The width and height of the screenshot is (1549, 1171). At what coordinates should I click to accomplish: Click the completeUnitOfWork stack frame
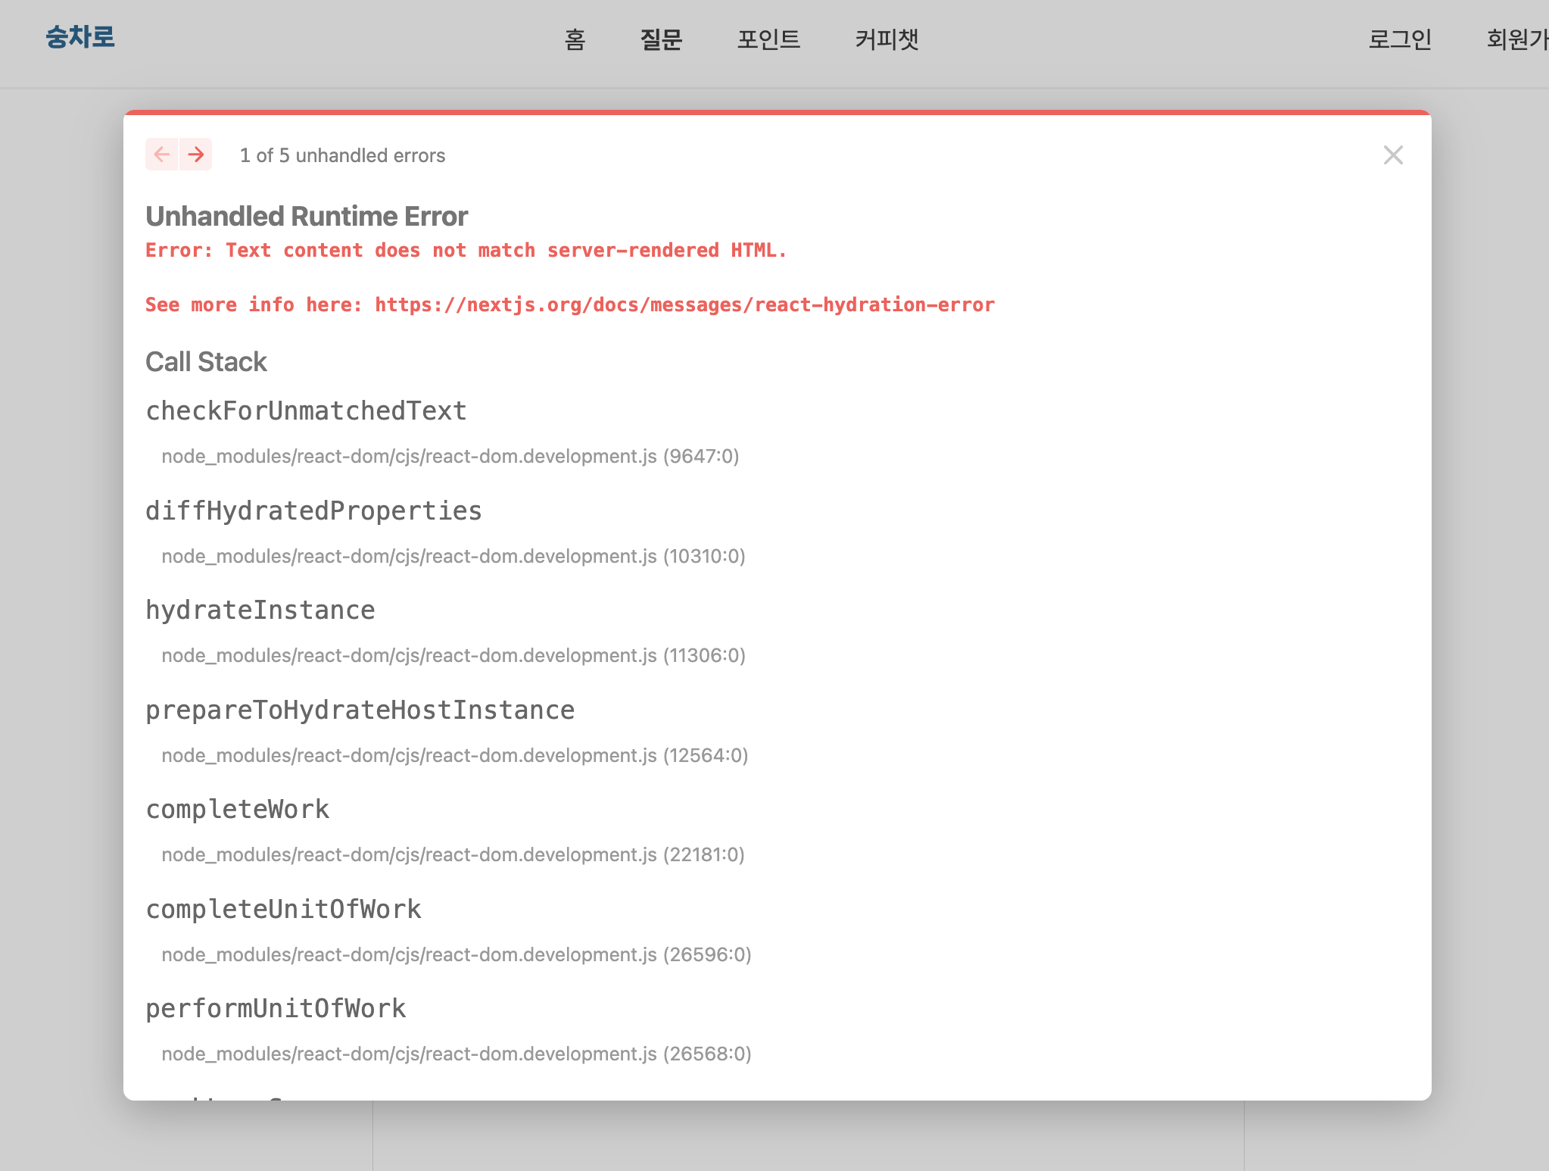pyautogui.click(x=284, y=909)
